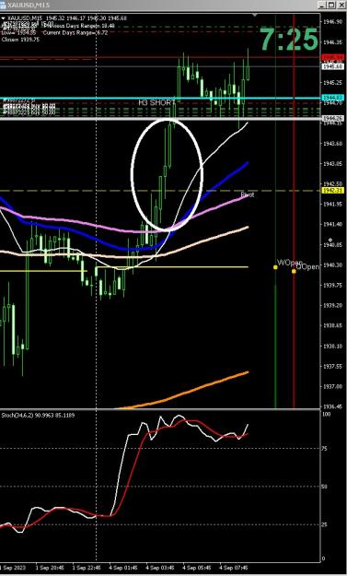Click the 1937.00 price axis value
The image size is (347, 576).
(332, 386)
